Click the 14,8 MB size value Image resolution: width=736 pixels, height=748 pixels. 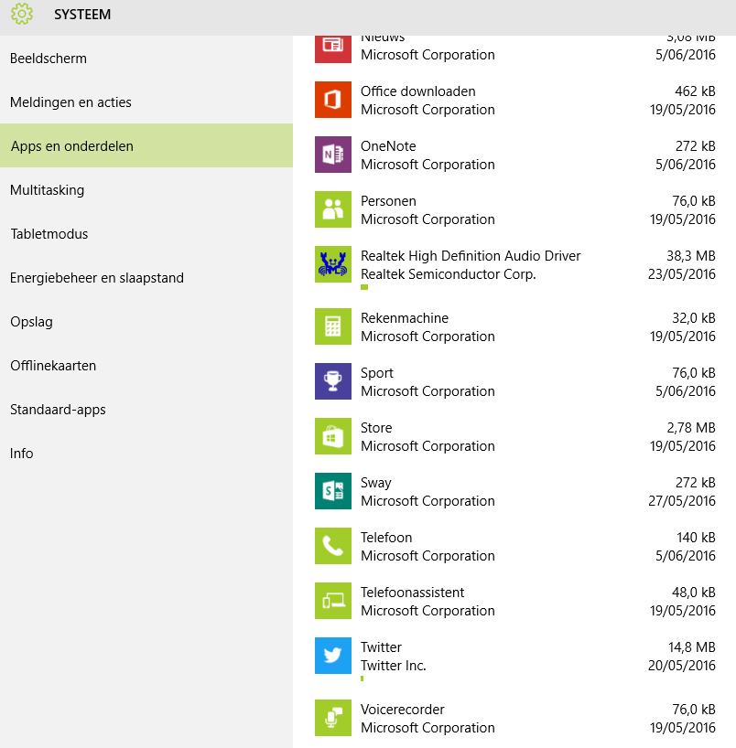point(691,646)
